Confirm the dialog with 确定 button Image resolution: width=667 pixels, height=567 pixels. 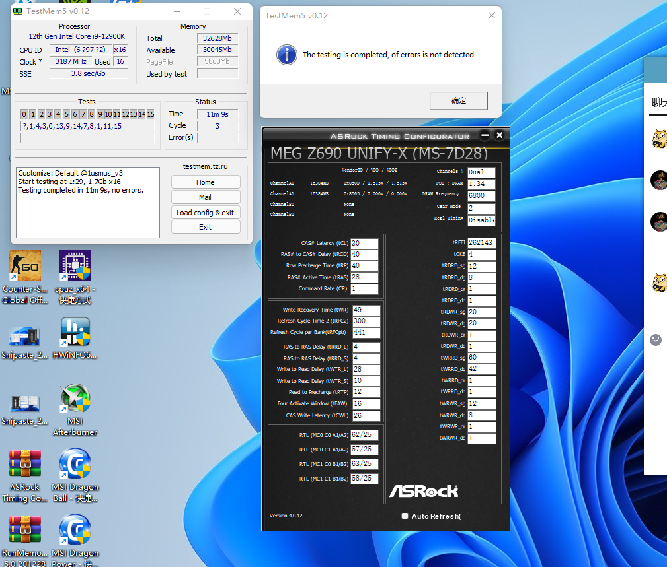click(x=459, y=100)
